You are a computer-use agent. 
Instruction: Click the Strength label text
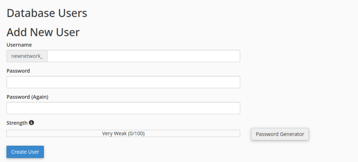coord(17,123)
